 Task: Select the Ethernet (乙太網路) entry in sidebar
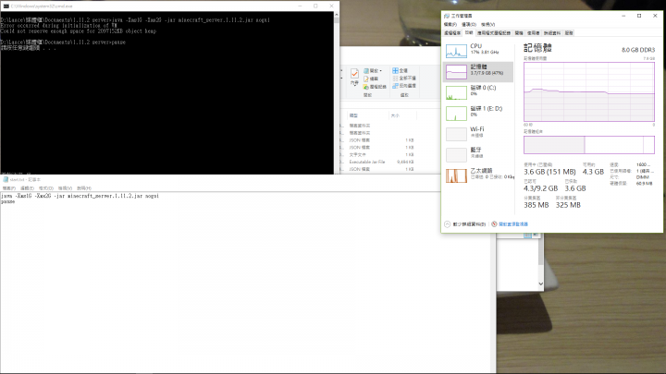(478, 175)
